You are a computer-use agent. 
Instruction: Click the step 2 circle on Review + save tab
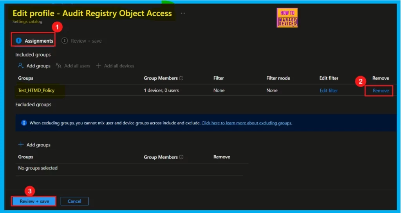[x=65, y=41]
